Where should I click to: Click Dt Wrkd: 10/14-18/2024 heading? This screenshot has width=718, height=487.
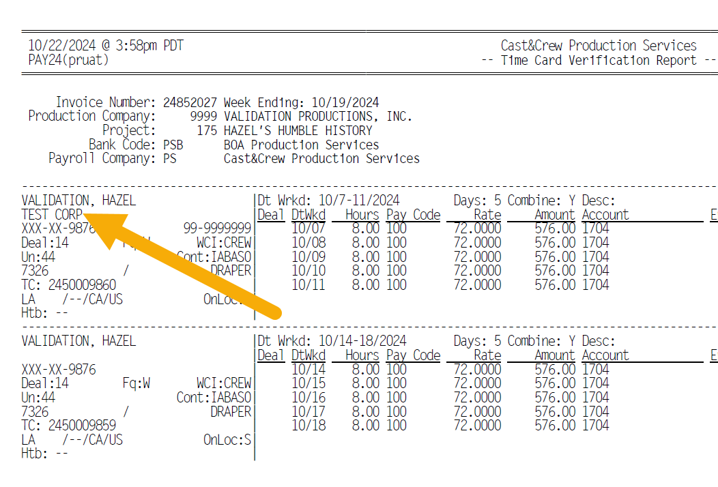point(332,341)
